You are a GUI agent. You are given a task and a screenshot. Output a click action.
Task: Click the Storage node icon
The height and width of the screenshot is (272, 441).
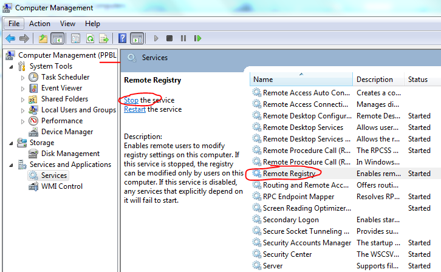(x=22, y=143)
